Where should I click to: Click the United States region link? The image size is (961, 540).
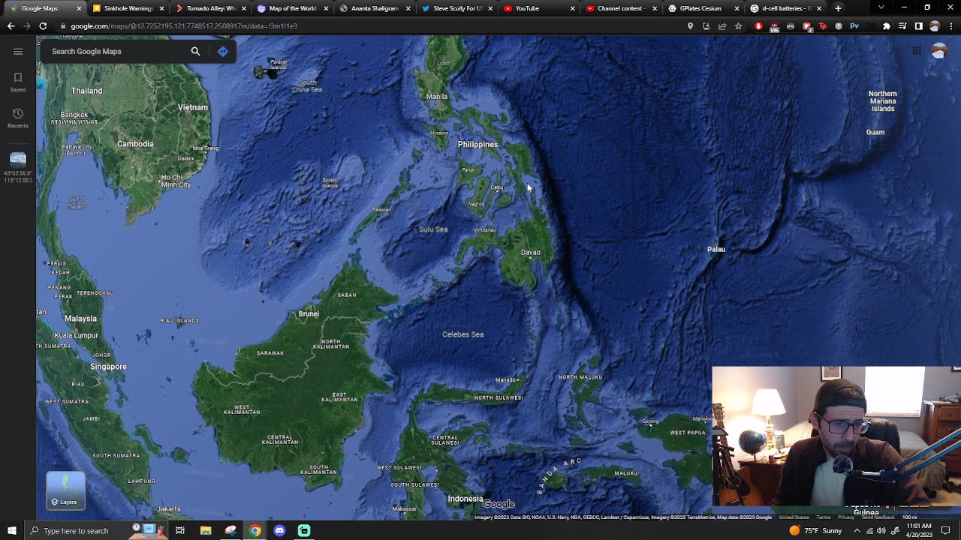click(794, 517)
